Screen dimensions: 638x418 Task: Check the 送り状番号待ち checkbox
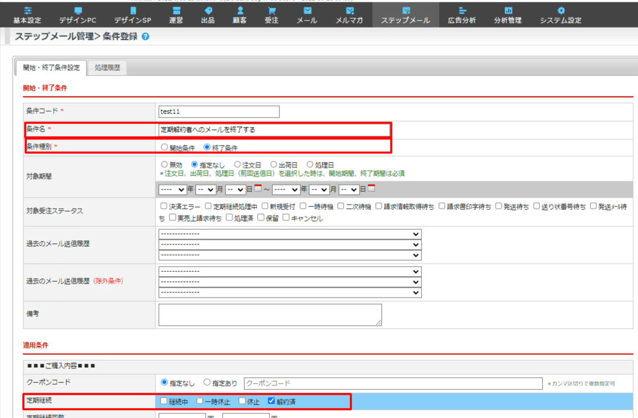[x=536, y=206]
